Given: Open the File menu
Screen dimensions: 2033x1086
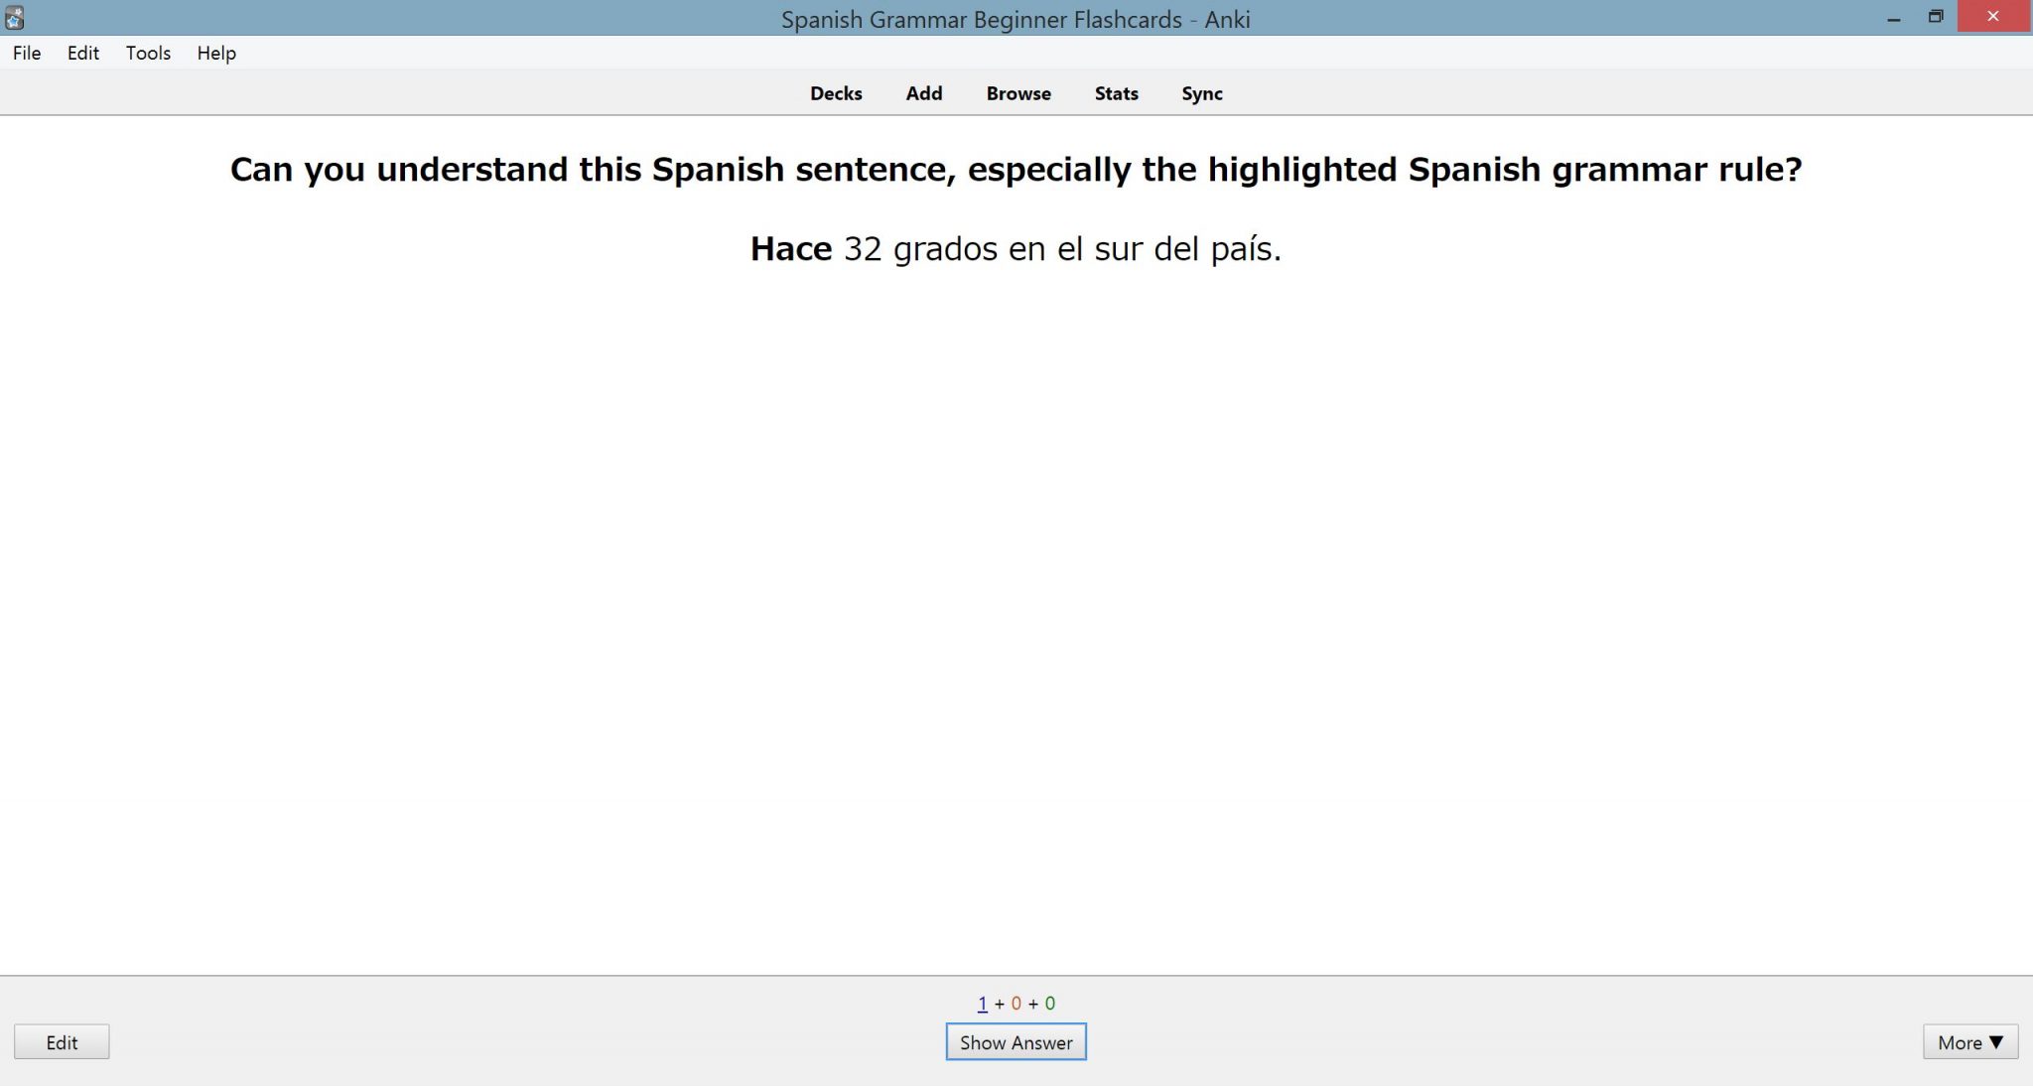Looking at the screenshot, I should coord(25,53).
